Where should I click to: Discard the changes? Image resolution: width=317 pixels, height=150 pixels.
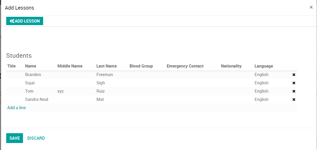click(36, 138)
